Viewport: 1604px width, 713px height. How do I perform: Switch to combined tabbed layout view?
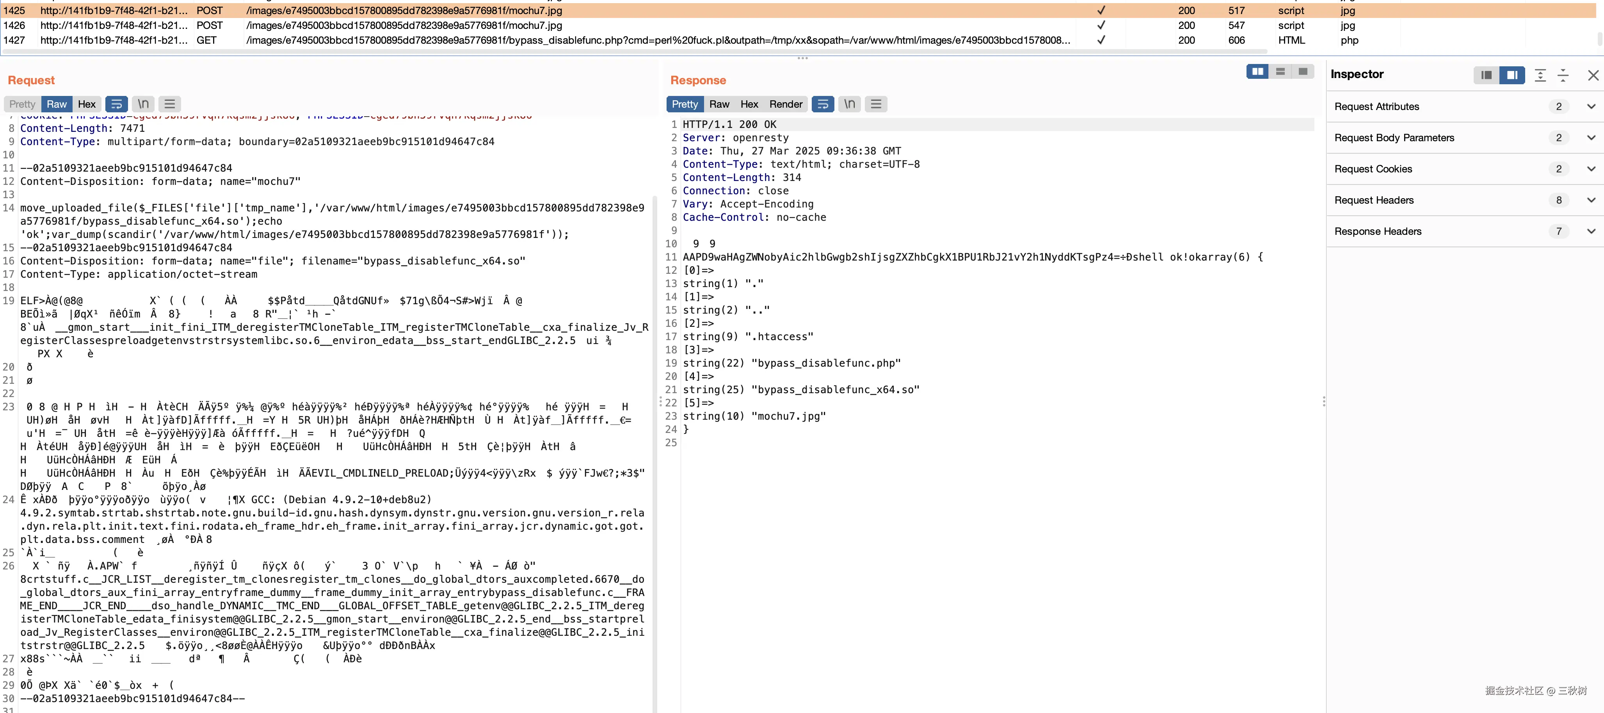click(1303, 71)
